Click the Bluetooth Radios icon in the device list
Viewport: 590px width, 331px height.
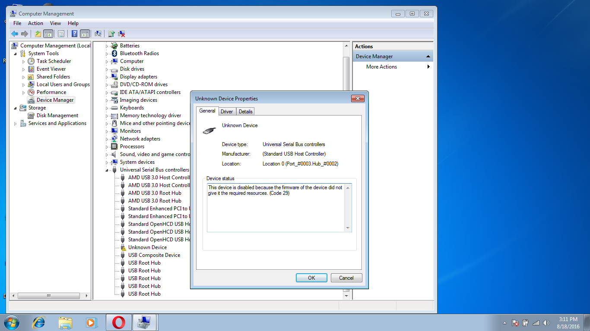pos(114,53)
